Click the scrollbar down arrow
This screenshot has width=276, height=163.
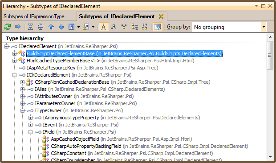(x=270, y=157)
